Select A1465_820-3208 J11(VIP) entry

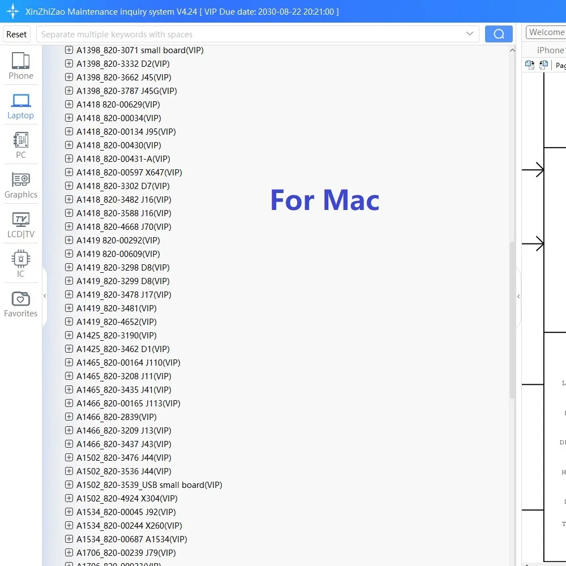point(124,376)
